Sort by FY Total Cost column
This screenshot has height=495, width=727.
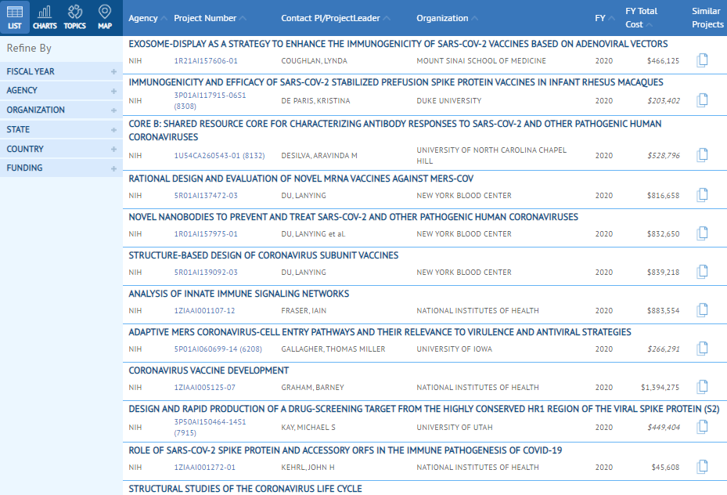point(641,18)
